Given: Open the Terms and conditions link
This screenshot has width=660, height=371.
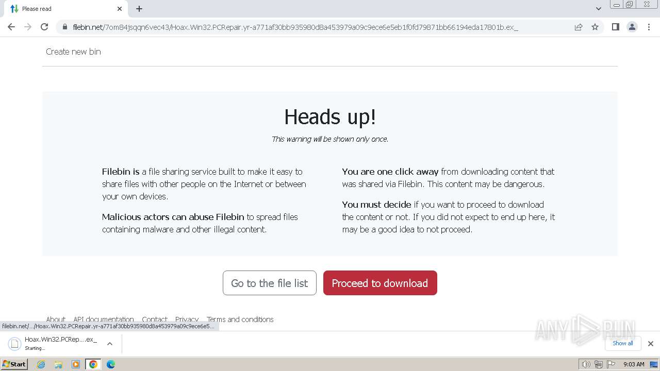Looking at the screenshot, I should [x=240, y=319].
